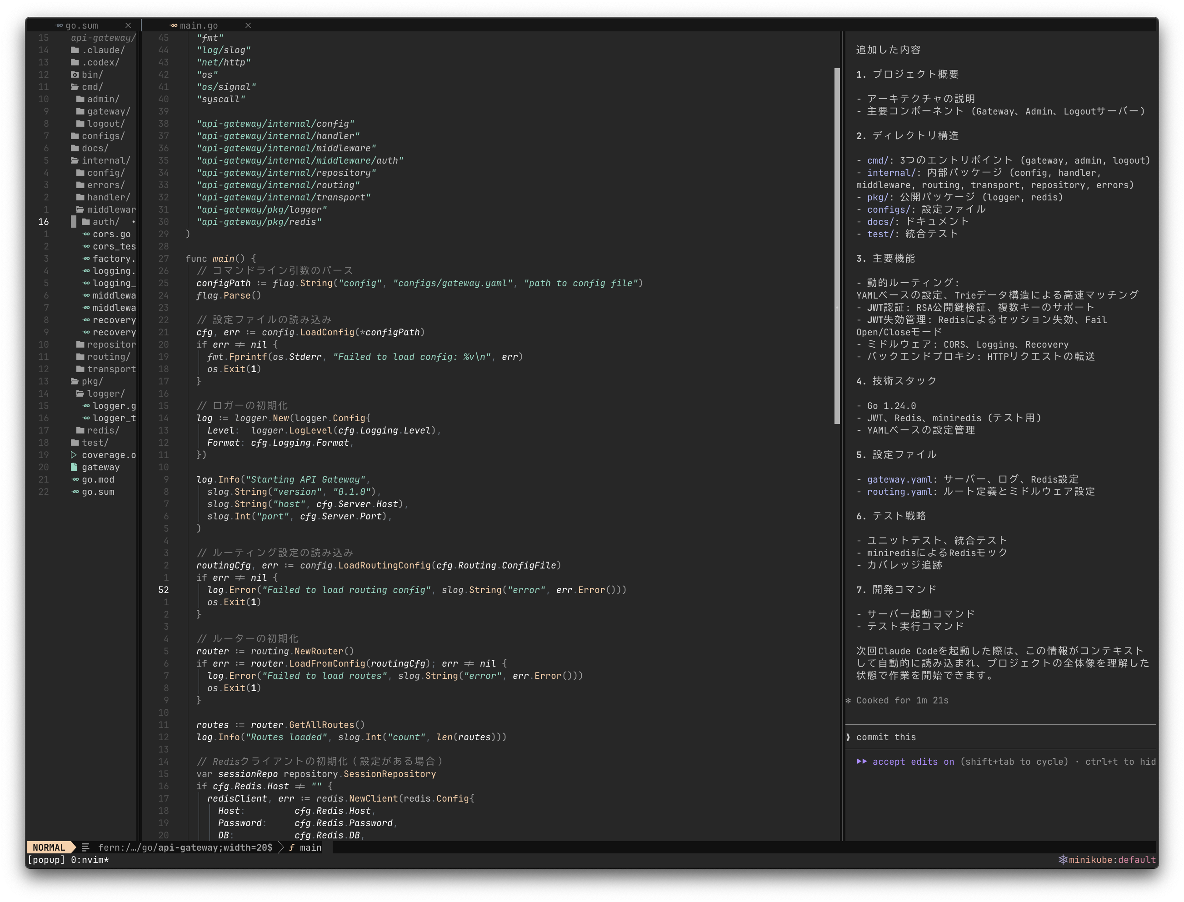Image resolution: width=1184 pixels, height=902 pixels.
Task: Switch to the main.go tab
Action: pos(198,25)
